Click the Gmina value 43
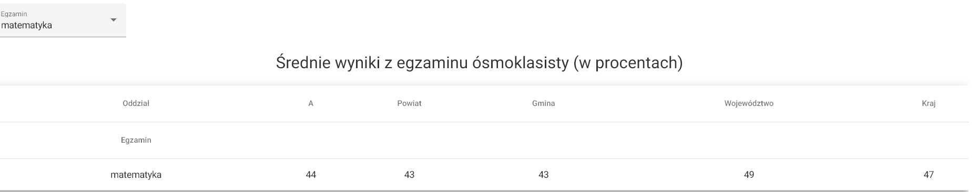 (x=544, y=175)
